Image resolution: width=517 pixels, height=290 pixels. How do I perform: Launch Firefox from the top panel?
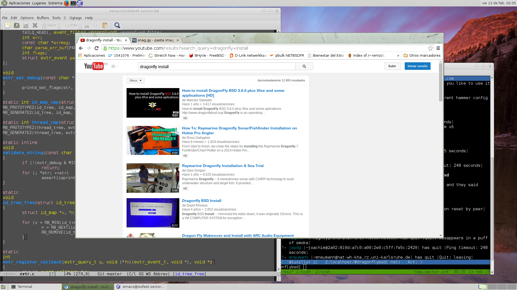[67, 3]
